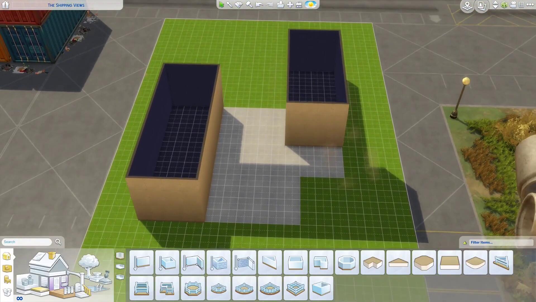This screenshot has height=302, width=536.
Task: Pick the eyedropper tool
Action: click(229, 5)
